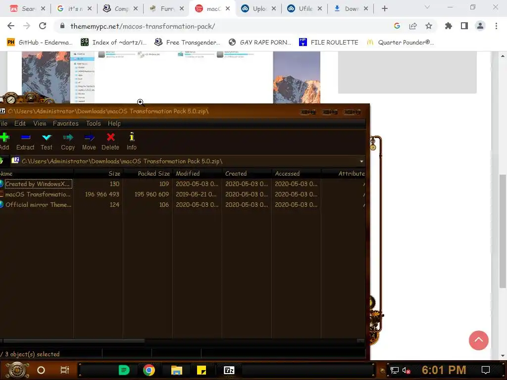The image size is (507, 380).
Task: Click the Chrome address bar URL
Action: (x=143, y=26)
